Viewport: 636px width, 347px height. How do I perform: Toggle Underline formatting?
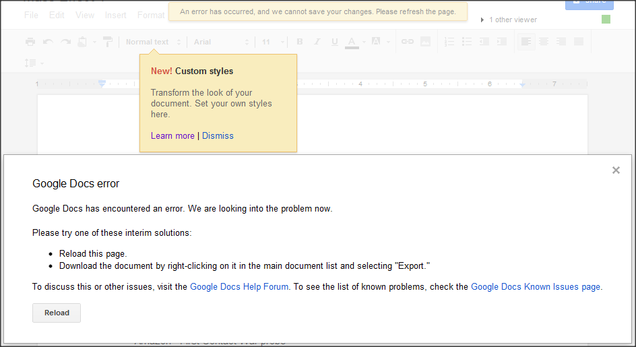(335, 42)
